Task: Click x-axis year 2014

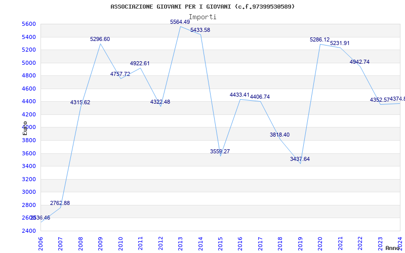Action: coord(200,244)
